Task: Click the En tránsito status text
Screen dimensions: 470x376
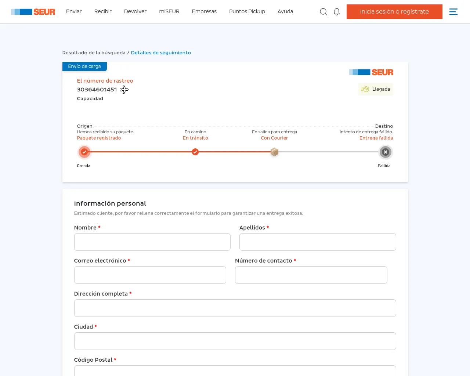Action: point(195,138)
